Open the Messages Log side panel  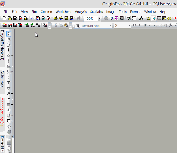click(2, 112)
